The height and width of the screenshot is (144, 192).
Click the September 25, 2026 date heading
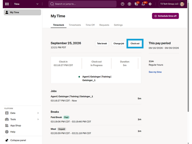[x=66, y=43]
